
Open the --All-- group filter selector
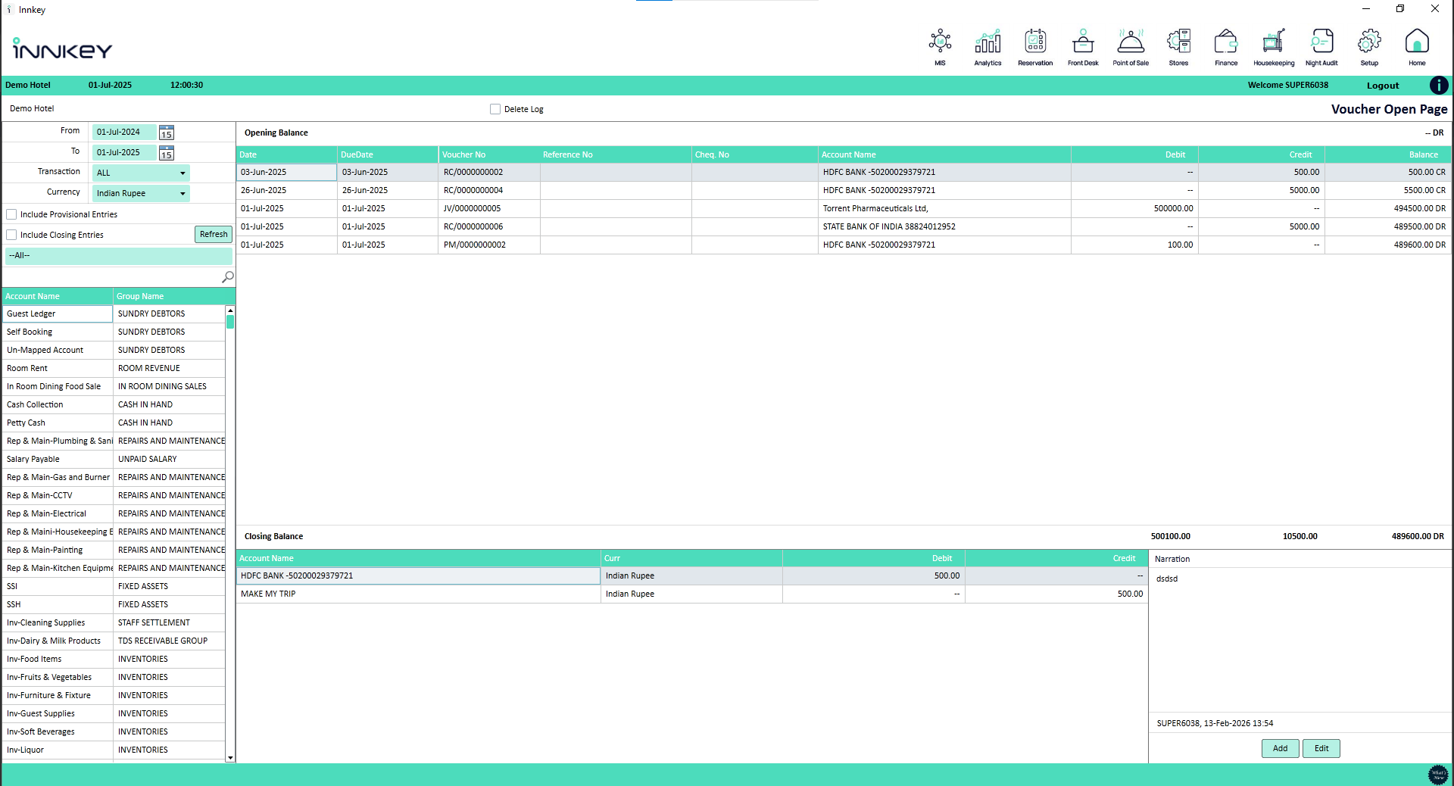point(119,256)
